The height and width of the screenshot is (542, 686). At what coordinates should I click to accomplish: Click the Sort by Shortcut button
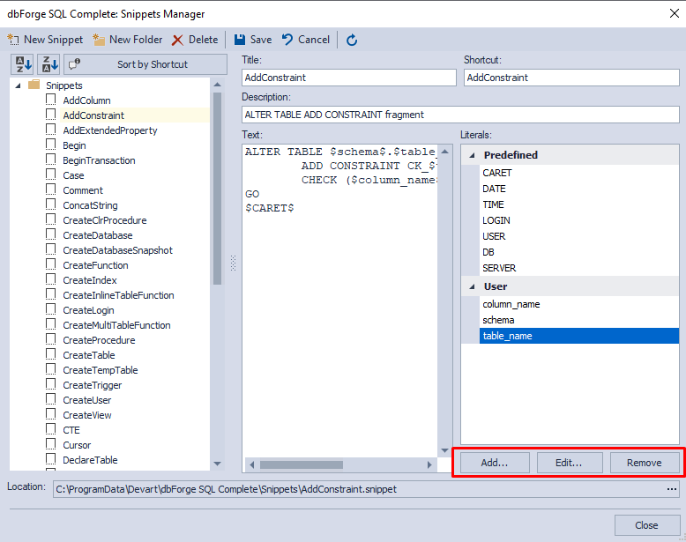pos(145,64)
